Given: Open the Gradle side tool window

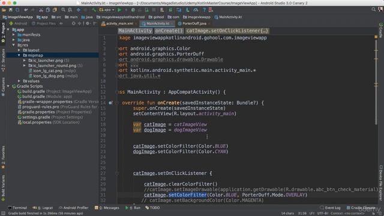Looking at the screenshot, I should (x=381, y=30).
